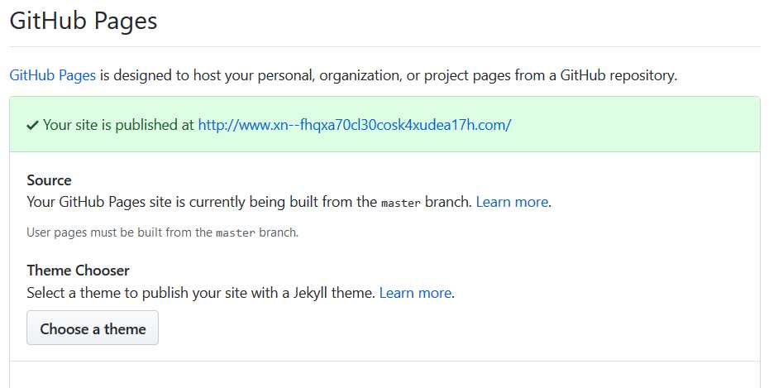The image size is (783, 388).
Task: Visit the published site URL
Action: click(355, 125)
